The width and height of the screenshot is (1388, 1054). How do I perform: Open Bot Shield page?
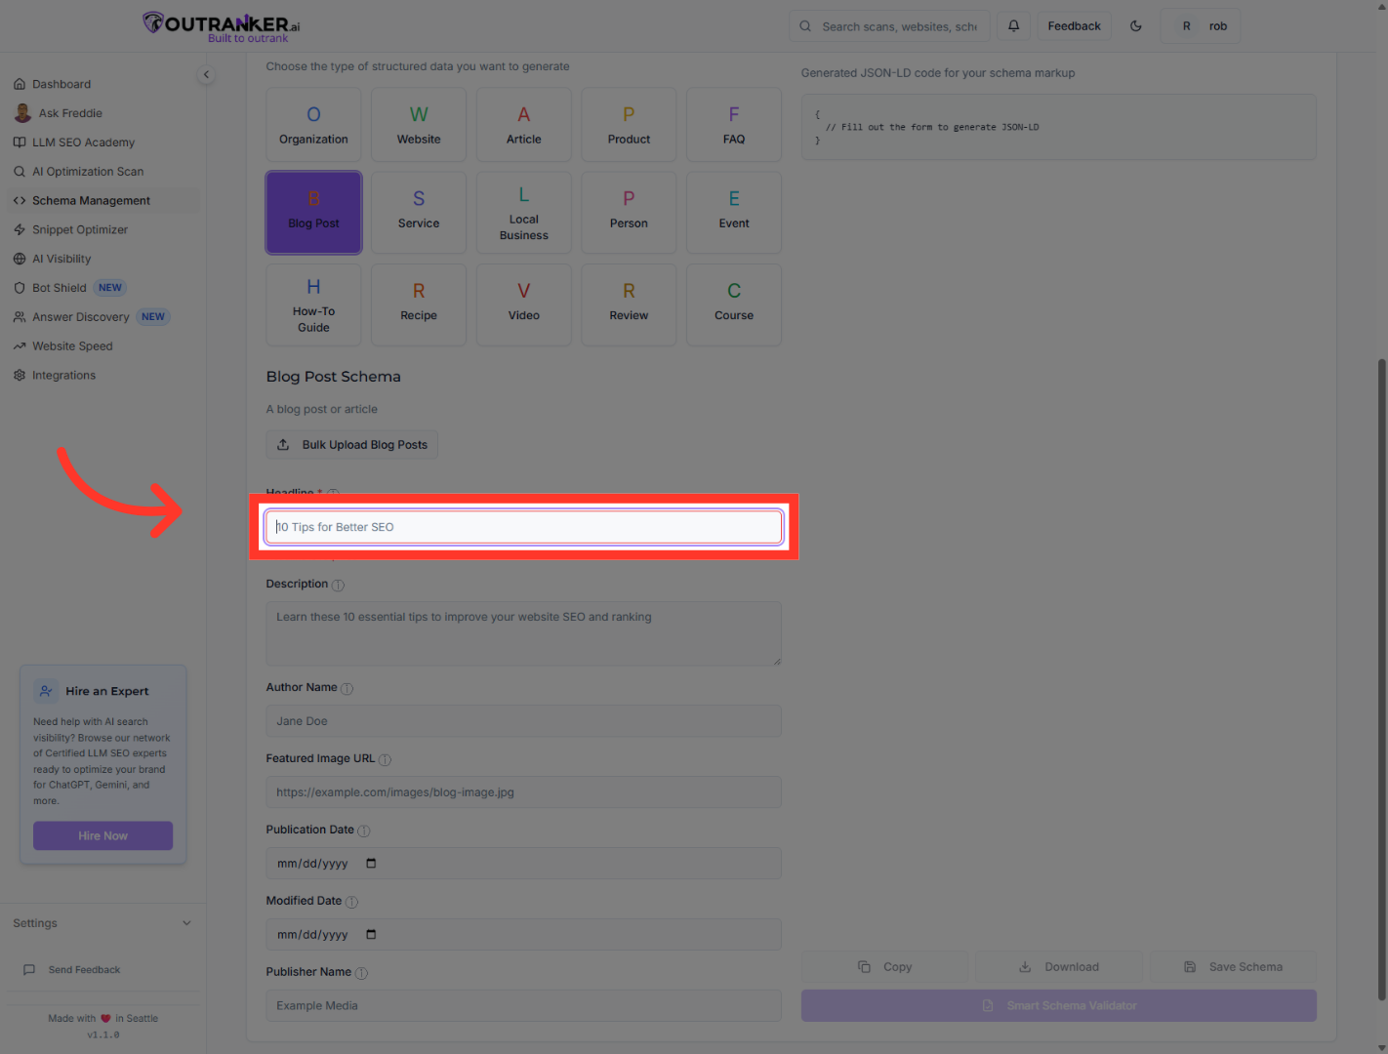click(103, 288)
